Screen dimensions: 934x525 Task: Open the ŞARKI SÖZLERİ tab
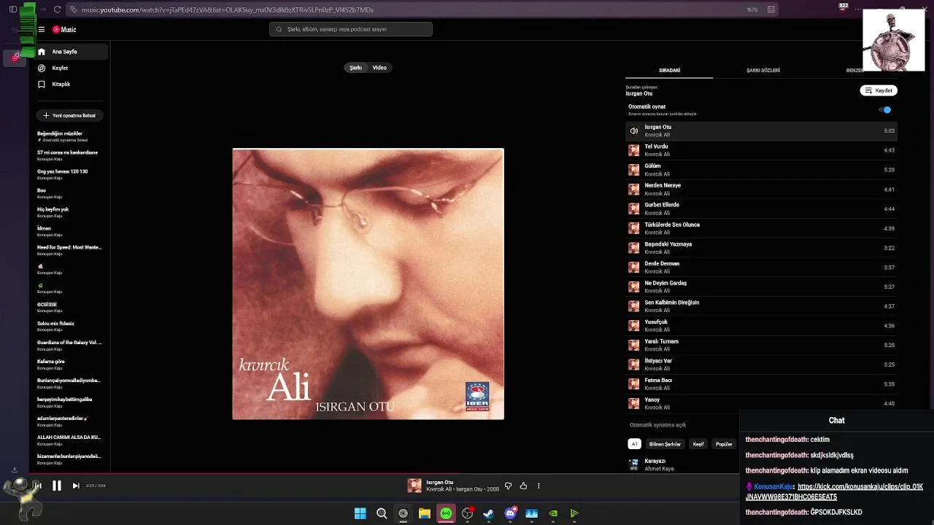click(763, 71)
